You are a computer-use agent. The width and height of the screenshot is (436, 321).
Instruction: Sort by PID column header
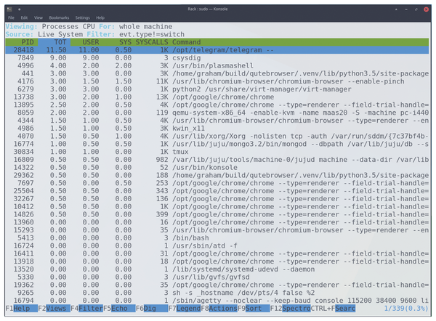(28, 42)
